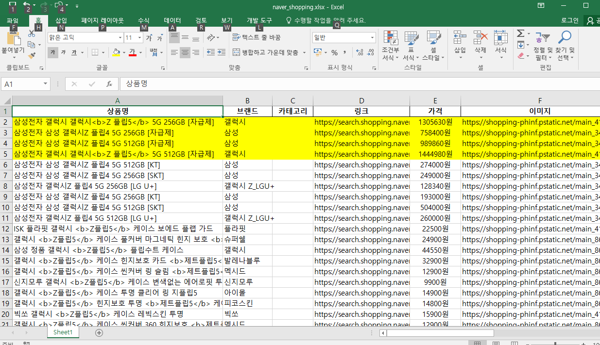
Task: Select the Sheet1 tab
Action: (x=63, y=332)
